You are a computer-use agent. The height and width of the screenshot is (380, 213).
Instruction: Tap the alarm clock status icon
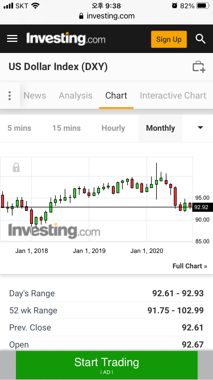tap(174, 6)
